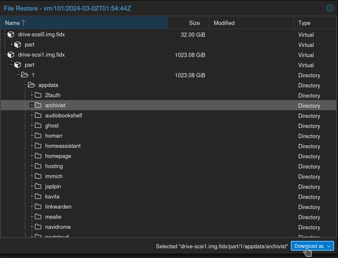This screenshot has width=338, height=258.
Task: Select the homepage directory label
Action: [x=58, y=156]
